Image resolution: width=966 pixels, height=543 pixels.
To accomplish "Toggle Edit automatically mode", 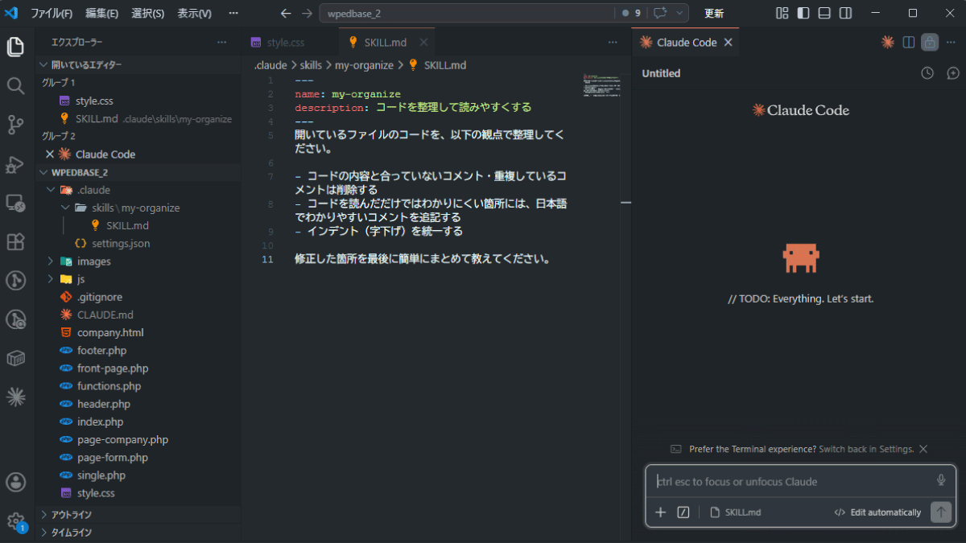I will pos(877,512).
